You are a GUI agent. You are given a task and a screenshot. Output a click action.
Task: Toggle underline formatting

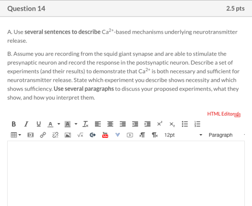coord(39,124)
